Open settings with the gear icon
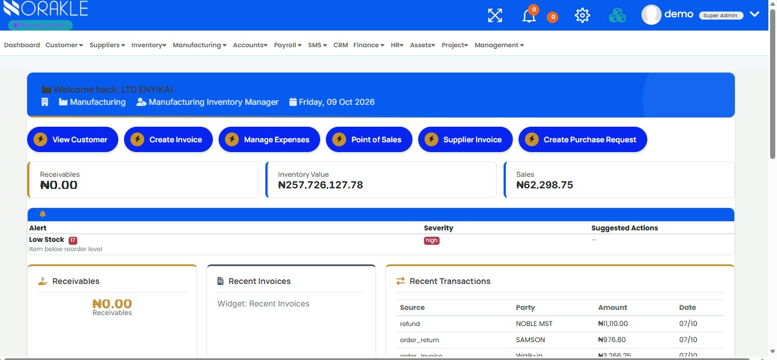Viewport: 777px width, 360px height. (x=583, y=16)
